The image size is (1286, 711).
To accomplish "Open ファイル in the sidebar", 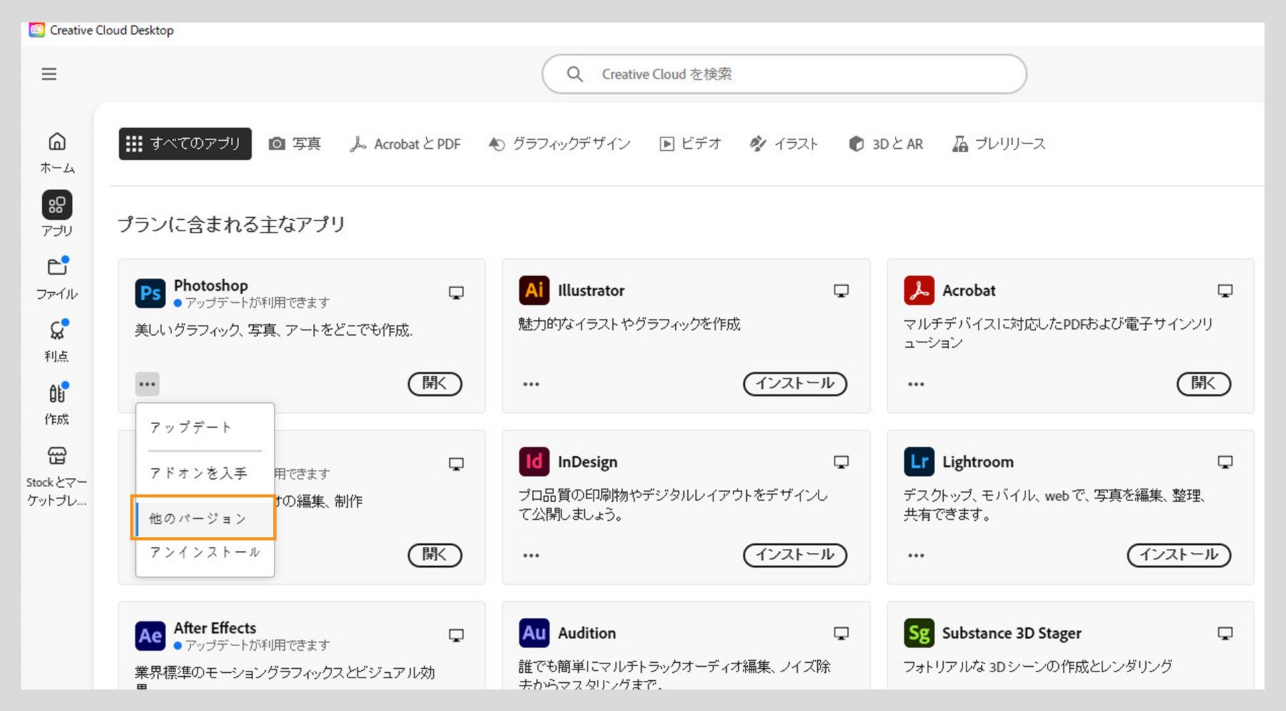I will [57, 278].
